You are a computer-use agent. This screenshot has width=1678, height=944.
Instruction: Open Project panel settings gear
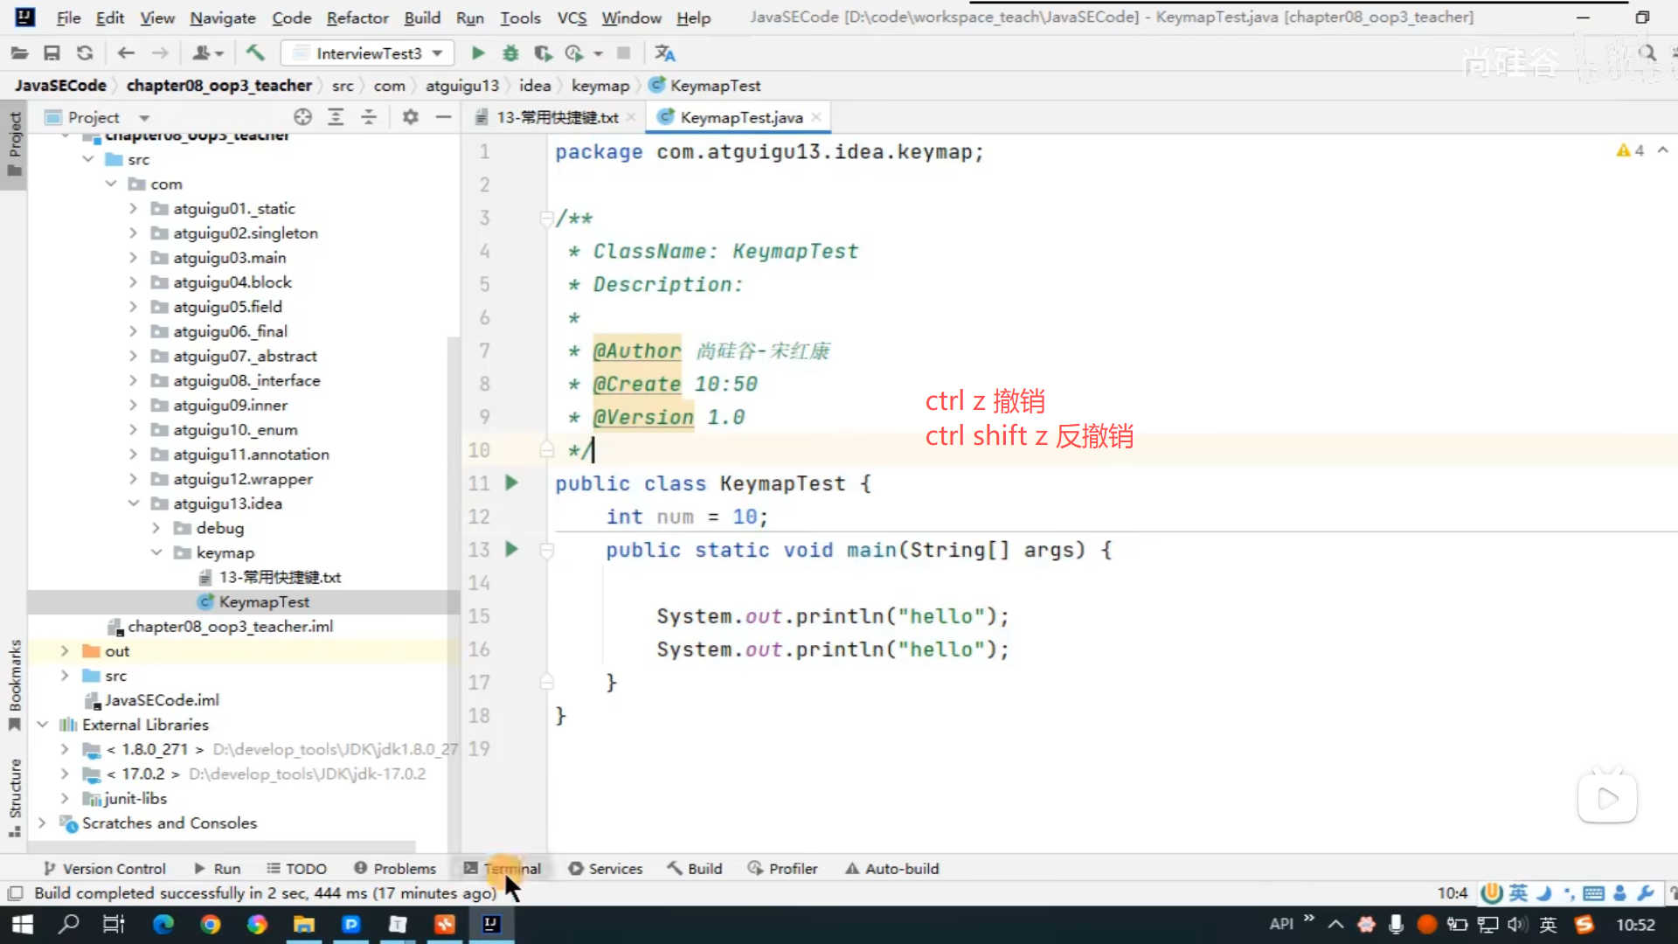(x=410, y=117)
